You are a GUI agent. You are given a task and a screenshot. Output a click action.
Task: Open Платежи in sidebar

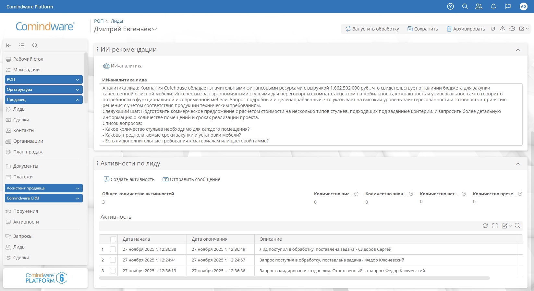[x=23, y=177]
